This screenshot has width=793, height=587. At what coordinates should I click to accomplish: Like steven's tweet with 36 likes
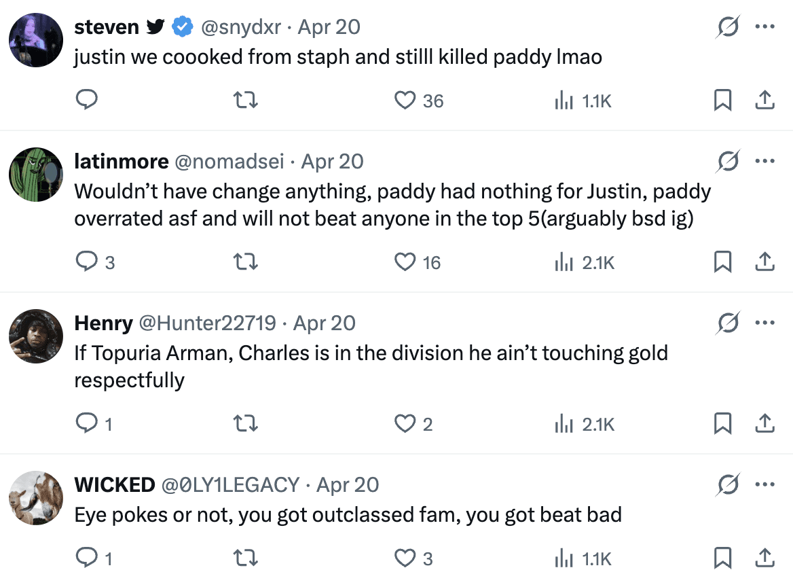point(405,101)
